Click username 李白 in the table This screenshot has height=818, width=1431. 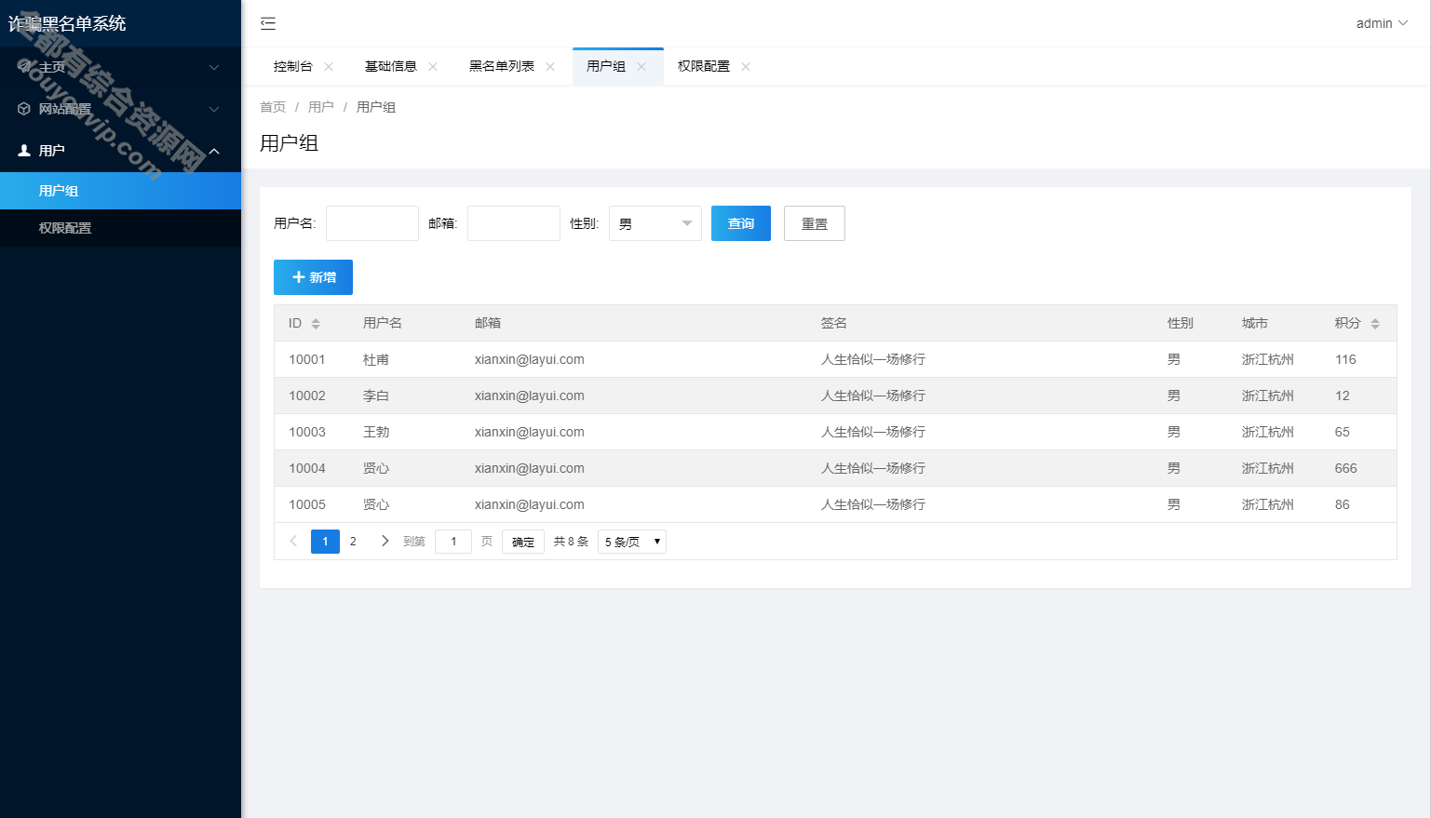376,396
